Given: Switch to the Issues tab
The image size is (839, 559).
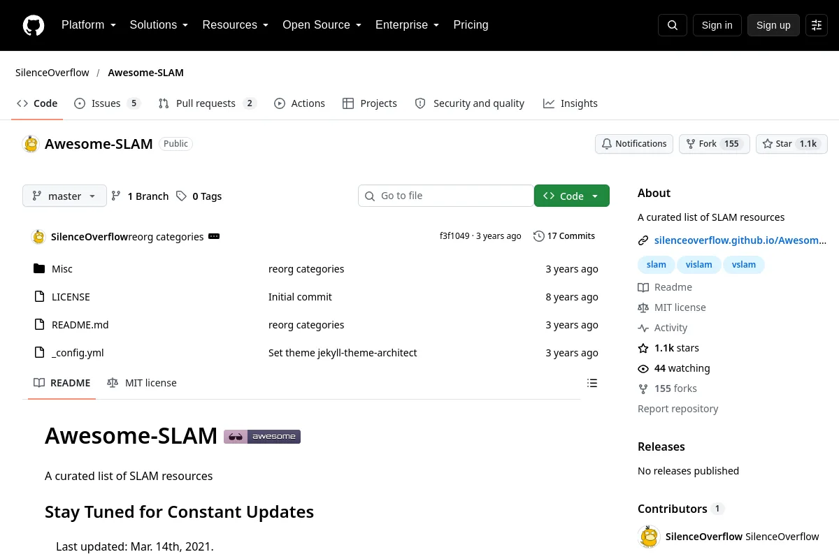Looking at the screenshot, I should tap(108, 103).
